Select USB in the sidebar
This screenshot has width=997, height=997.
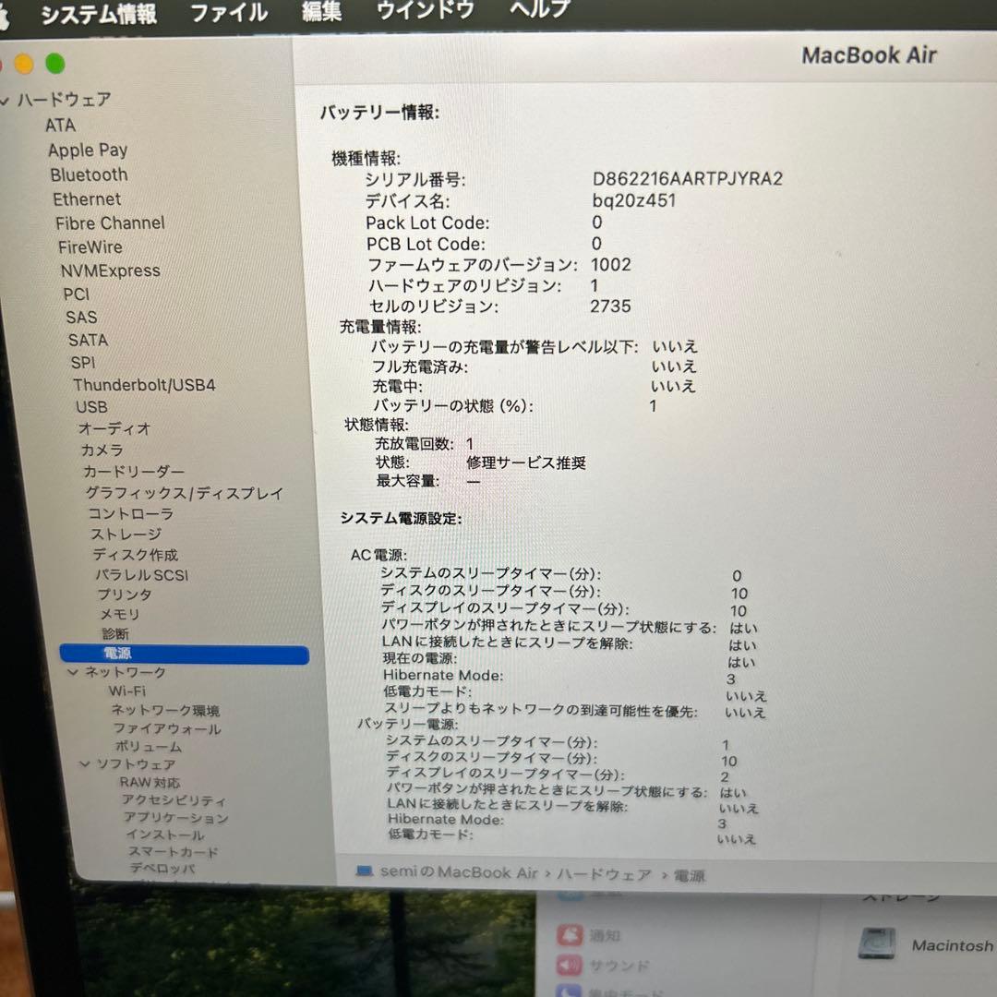point(91,407)
